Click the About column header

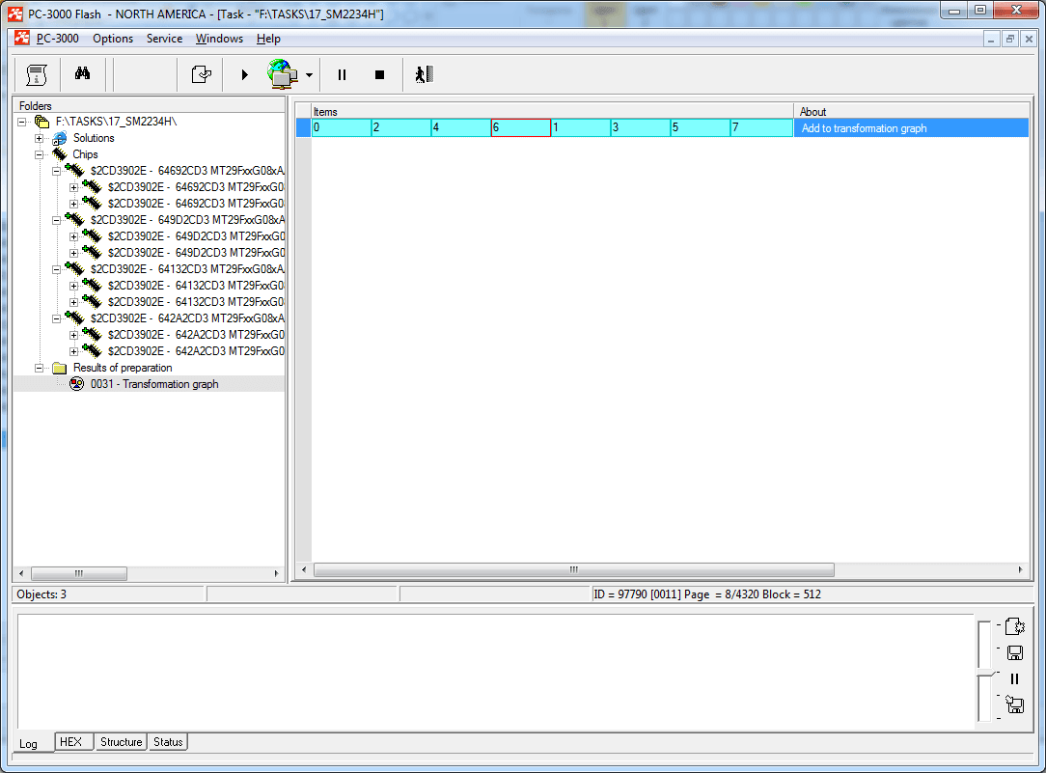tap(913, 111)
